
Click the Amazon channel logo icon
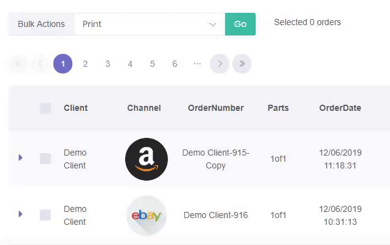point(147,159)
